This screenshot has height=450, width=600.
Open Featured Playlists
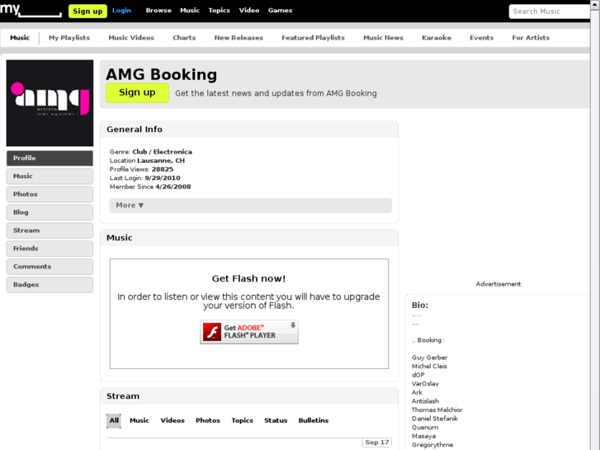point(313,37)
